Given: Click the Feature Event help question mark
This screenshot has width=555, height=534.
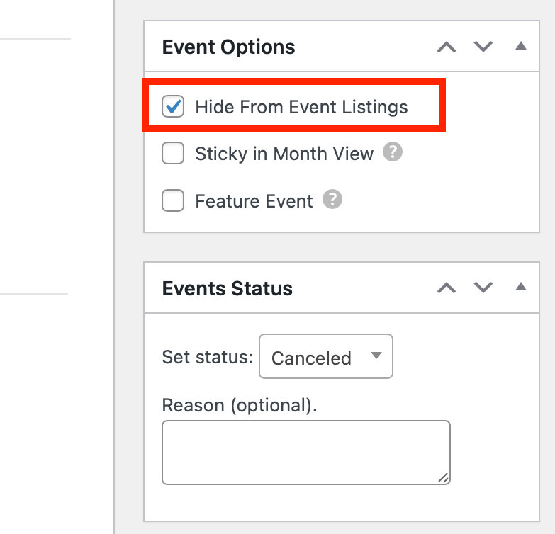Looking at the screenshot, I should [332, 200].
